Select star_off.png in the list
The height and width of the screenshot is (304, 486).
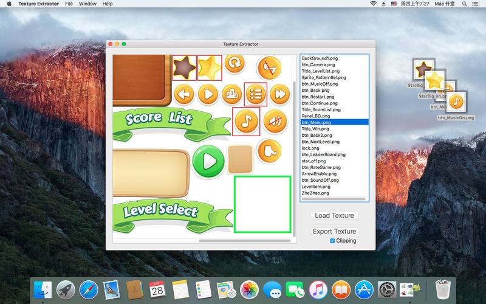coord(335,161)
